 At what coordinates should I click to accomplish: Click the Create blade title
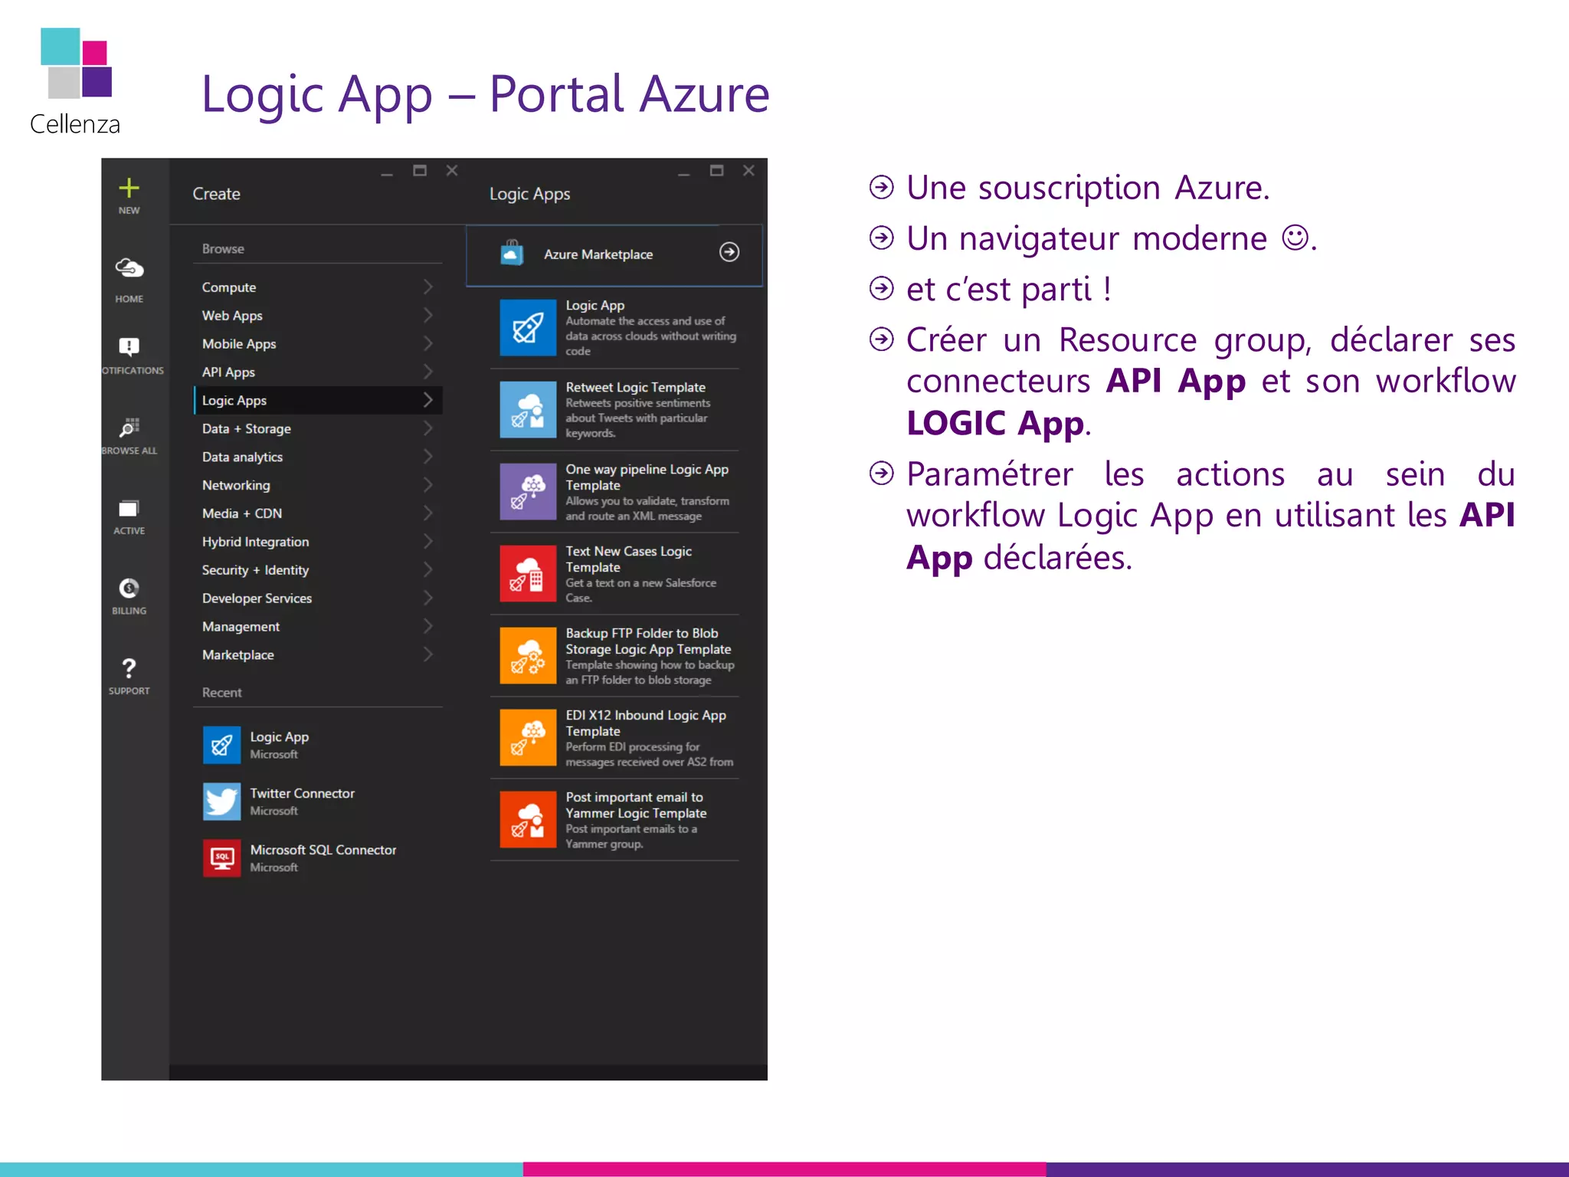(217, 194)
